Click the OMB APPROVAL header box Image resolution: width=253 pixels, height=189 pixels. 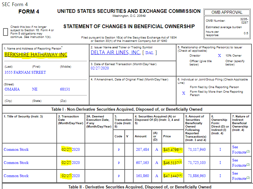coord(227,13)
